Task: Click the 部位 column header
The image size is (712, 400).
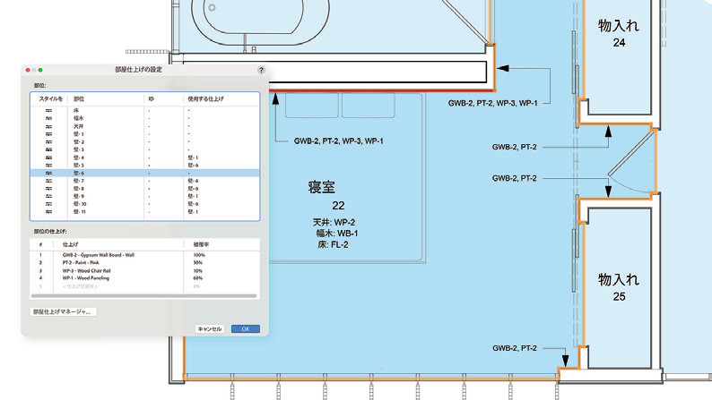Action: click(x=79, y=98)
